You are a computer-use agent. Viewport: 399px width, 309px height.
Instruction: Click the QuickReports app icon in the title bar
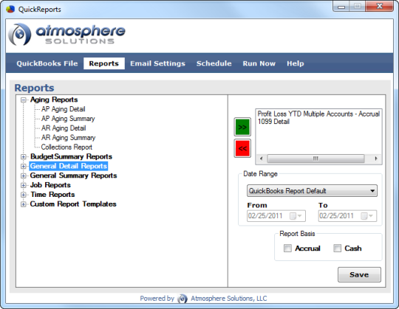[10, 9]
